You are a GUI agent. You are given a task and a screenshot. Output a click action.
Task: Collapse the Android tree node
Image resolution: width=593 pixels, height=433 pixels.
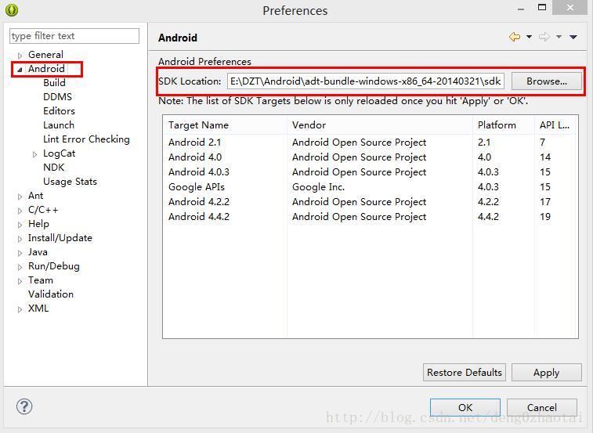(20, 69)
